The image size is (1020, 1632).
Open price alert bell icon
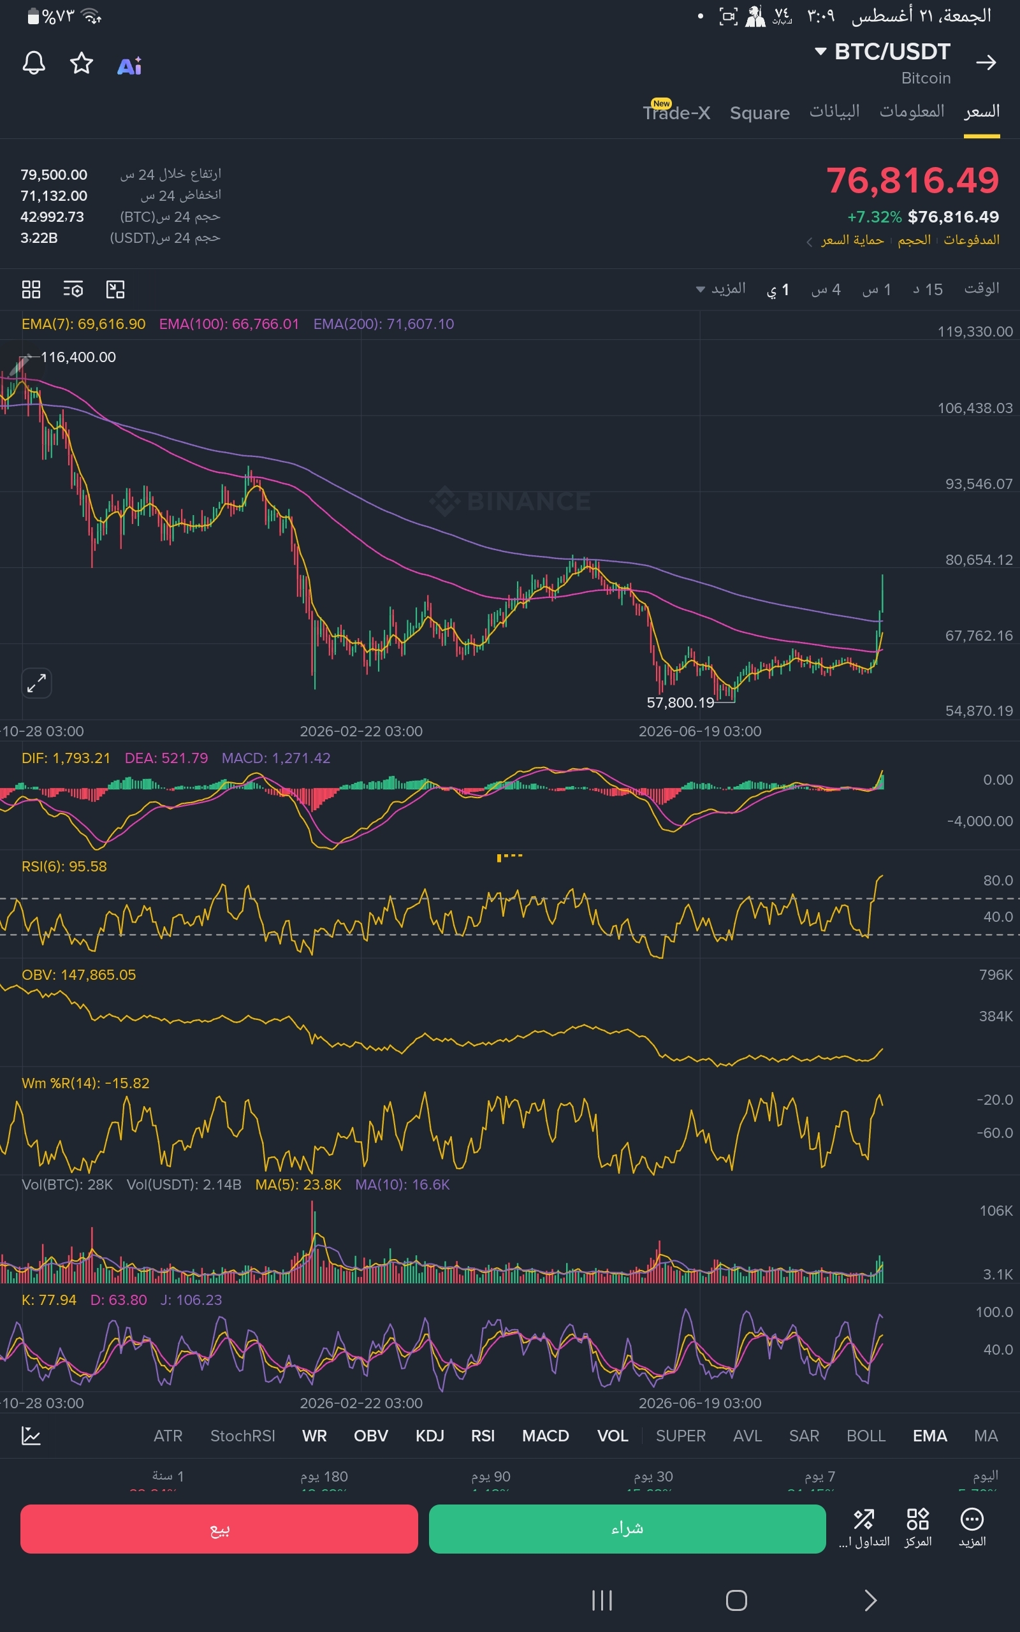pyautogui.click(x=34, y=63)
